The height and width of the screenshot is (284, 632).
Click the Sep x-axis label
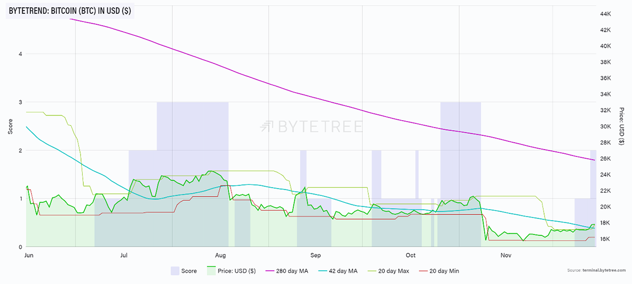(315, 256)
